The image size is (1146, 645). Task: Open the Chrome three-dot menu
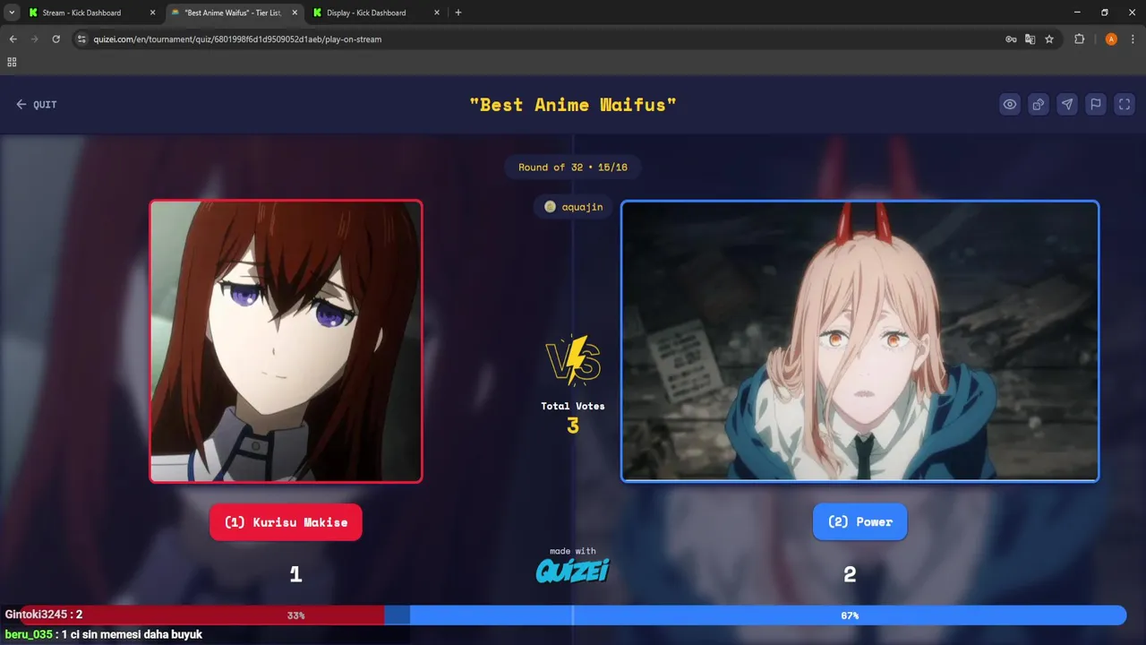[x=1133, y=39]
